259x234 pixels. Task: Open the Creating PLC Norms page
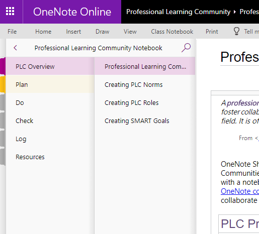(145, 84)
